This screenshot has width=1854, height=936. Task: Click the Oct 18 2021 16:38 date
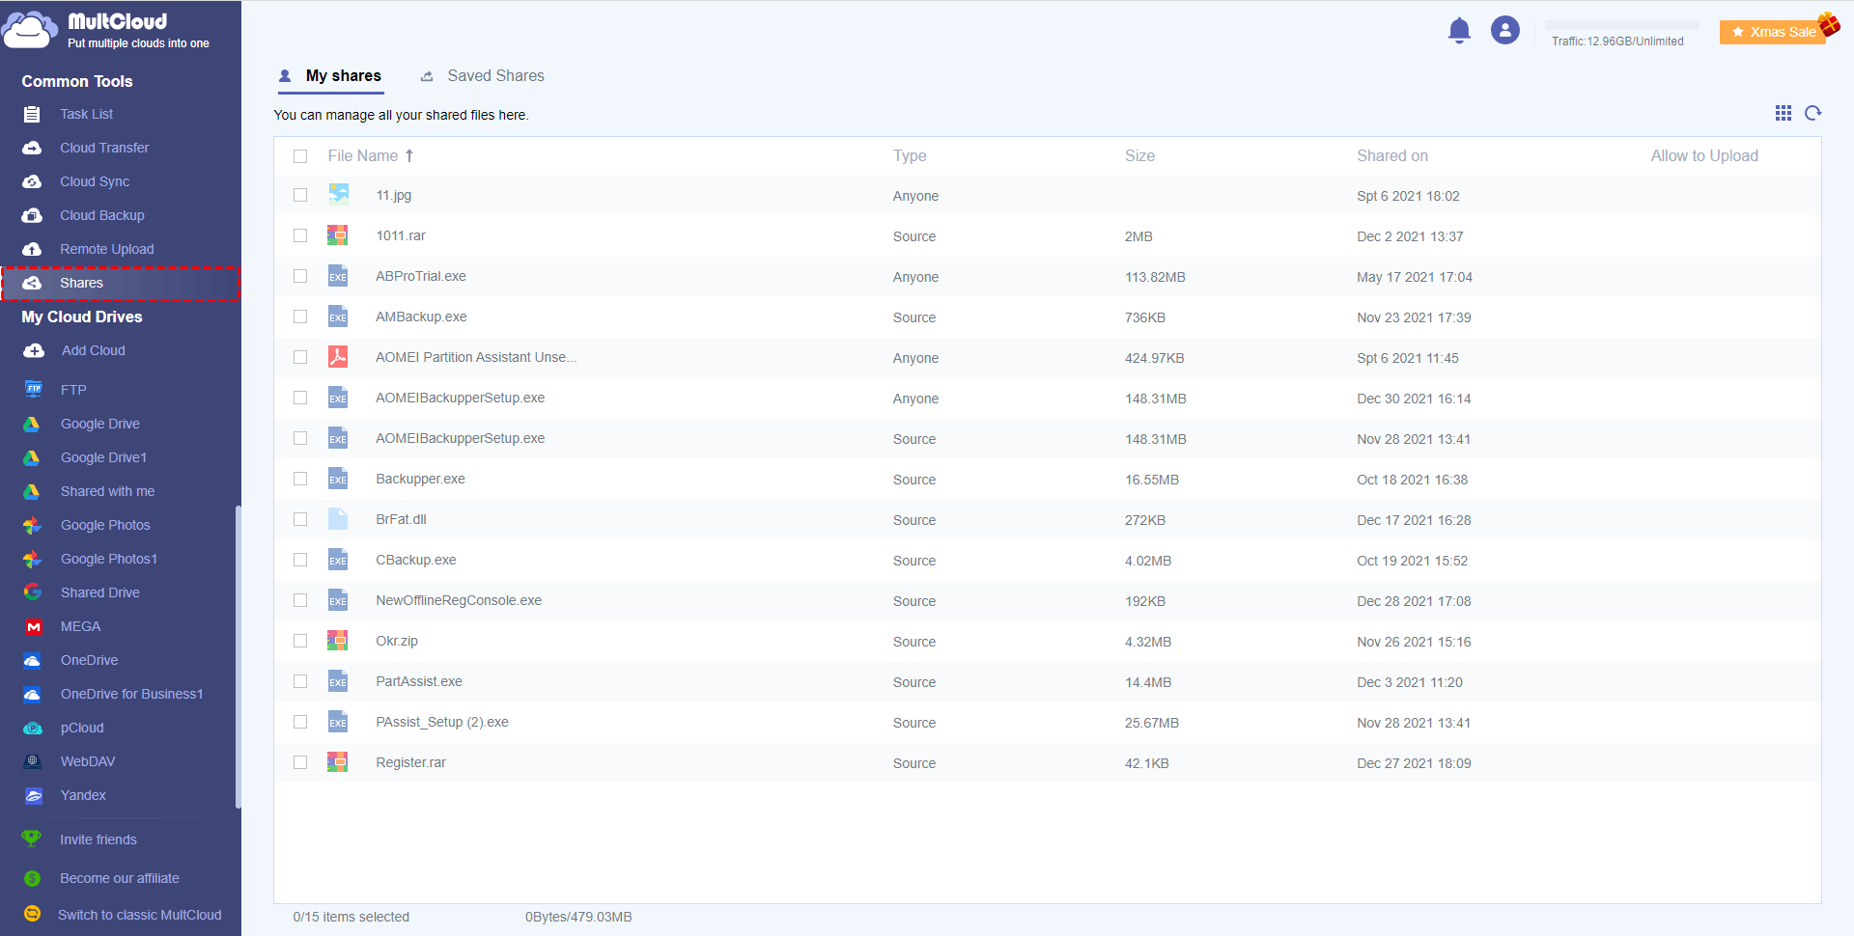(x=1412, y=480)
